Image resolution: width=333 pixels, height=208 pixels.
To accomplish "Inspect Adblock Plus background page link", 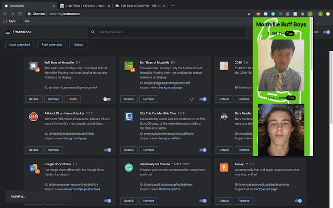I will pos(75,138).
